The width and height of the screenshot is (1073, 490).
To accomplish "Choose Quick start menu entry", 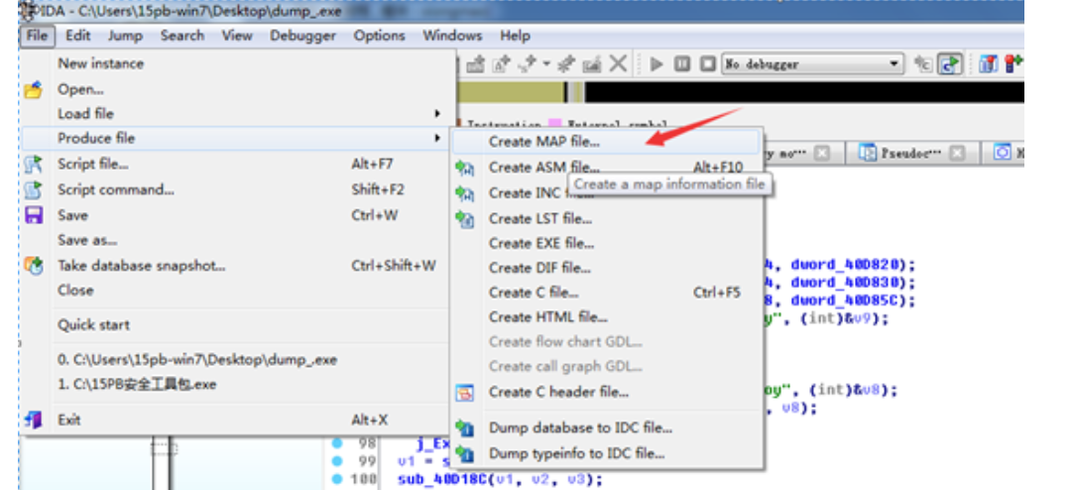I will pyautogui.click(x=237, y=325).
